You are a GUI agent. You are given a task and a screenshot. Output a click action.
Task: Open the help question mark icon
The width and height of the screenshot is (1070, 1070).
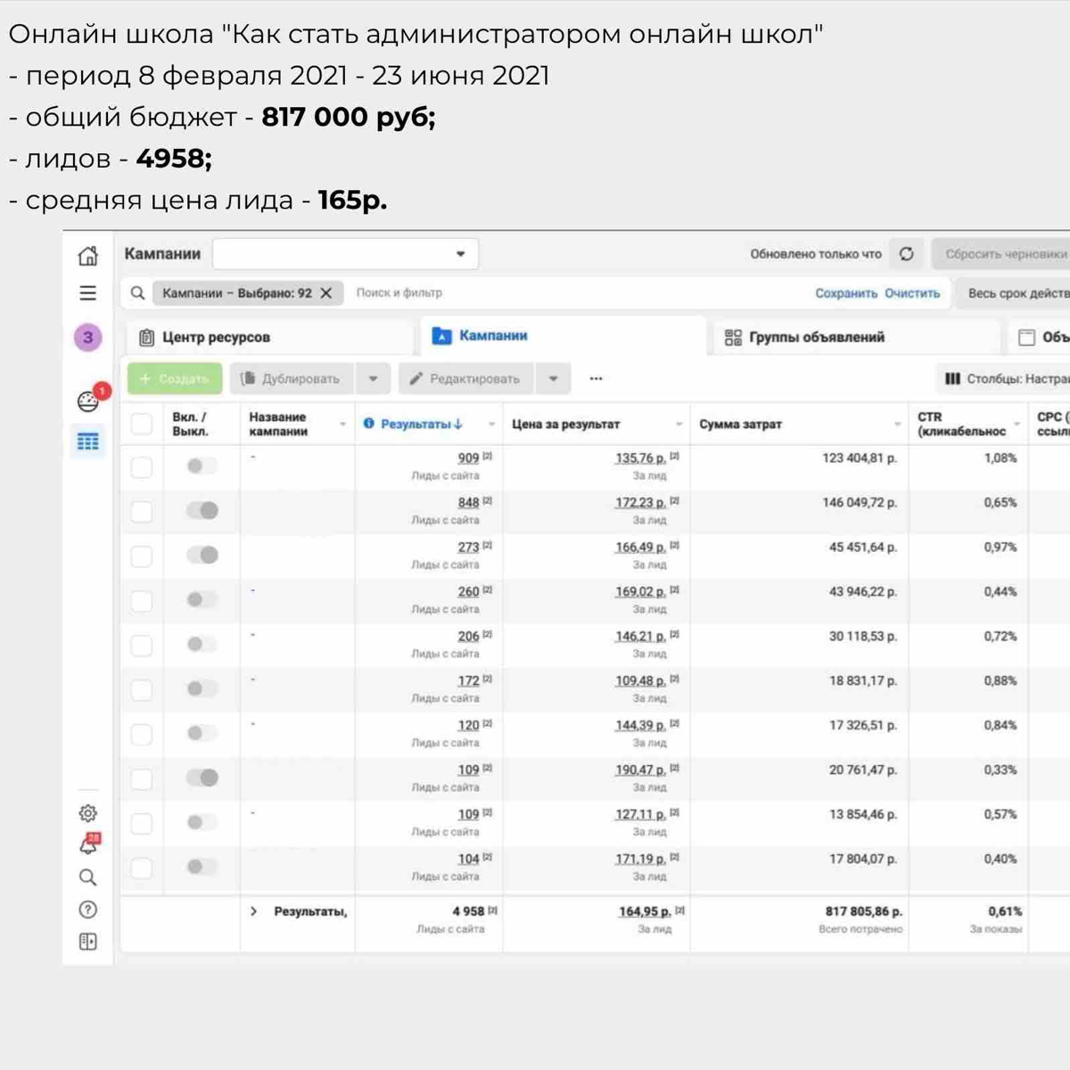click(87, 909)
